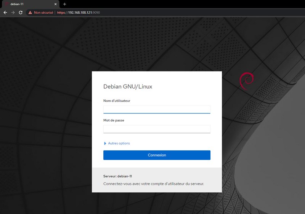Open a new tab with the plus icon

64,4
